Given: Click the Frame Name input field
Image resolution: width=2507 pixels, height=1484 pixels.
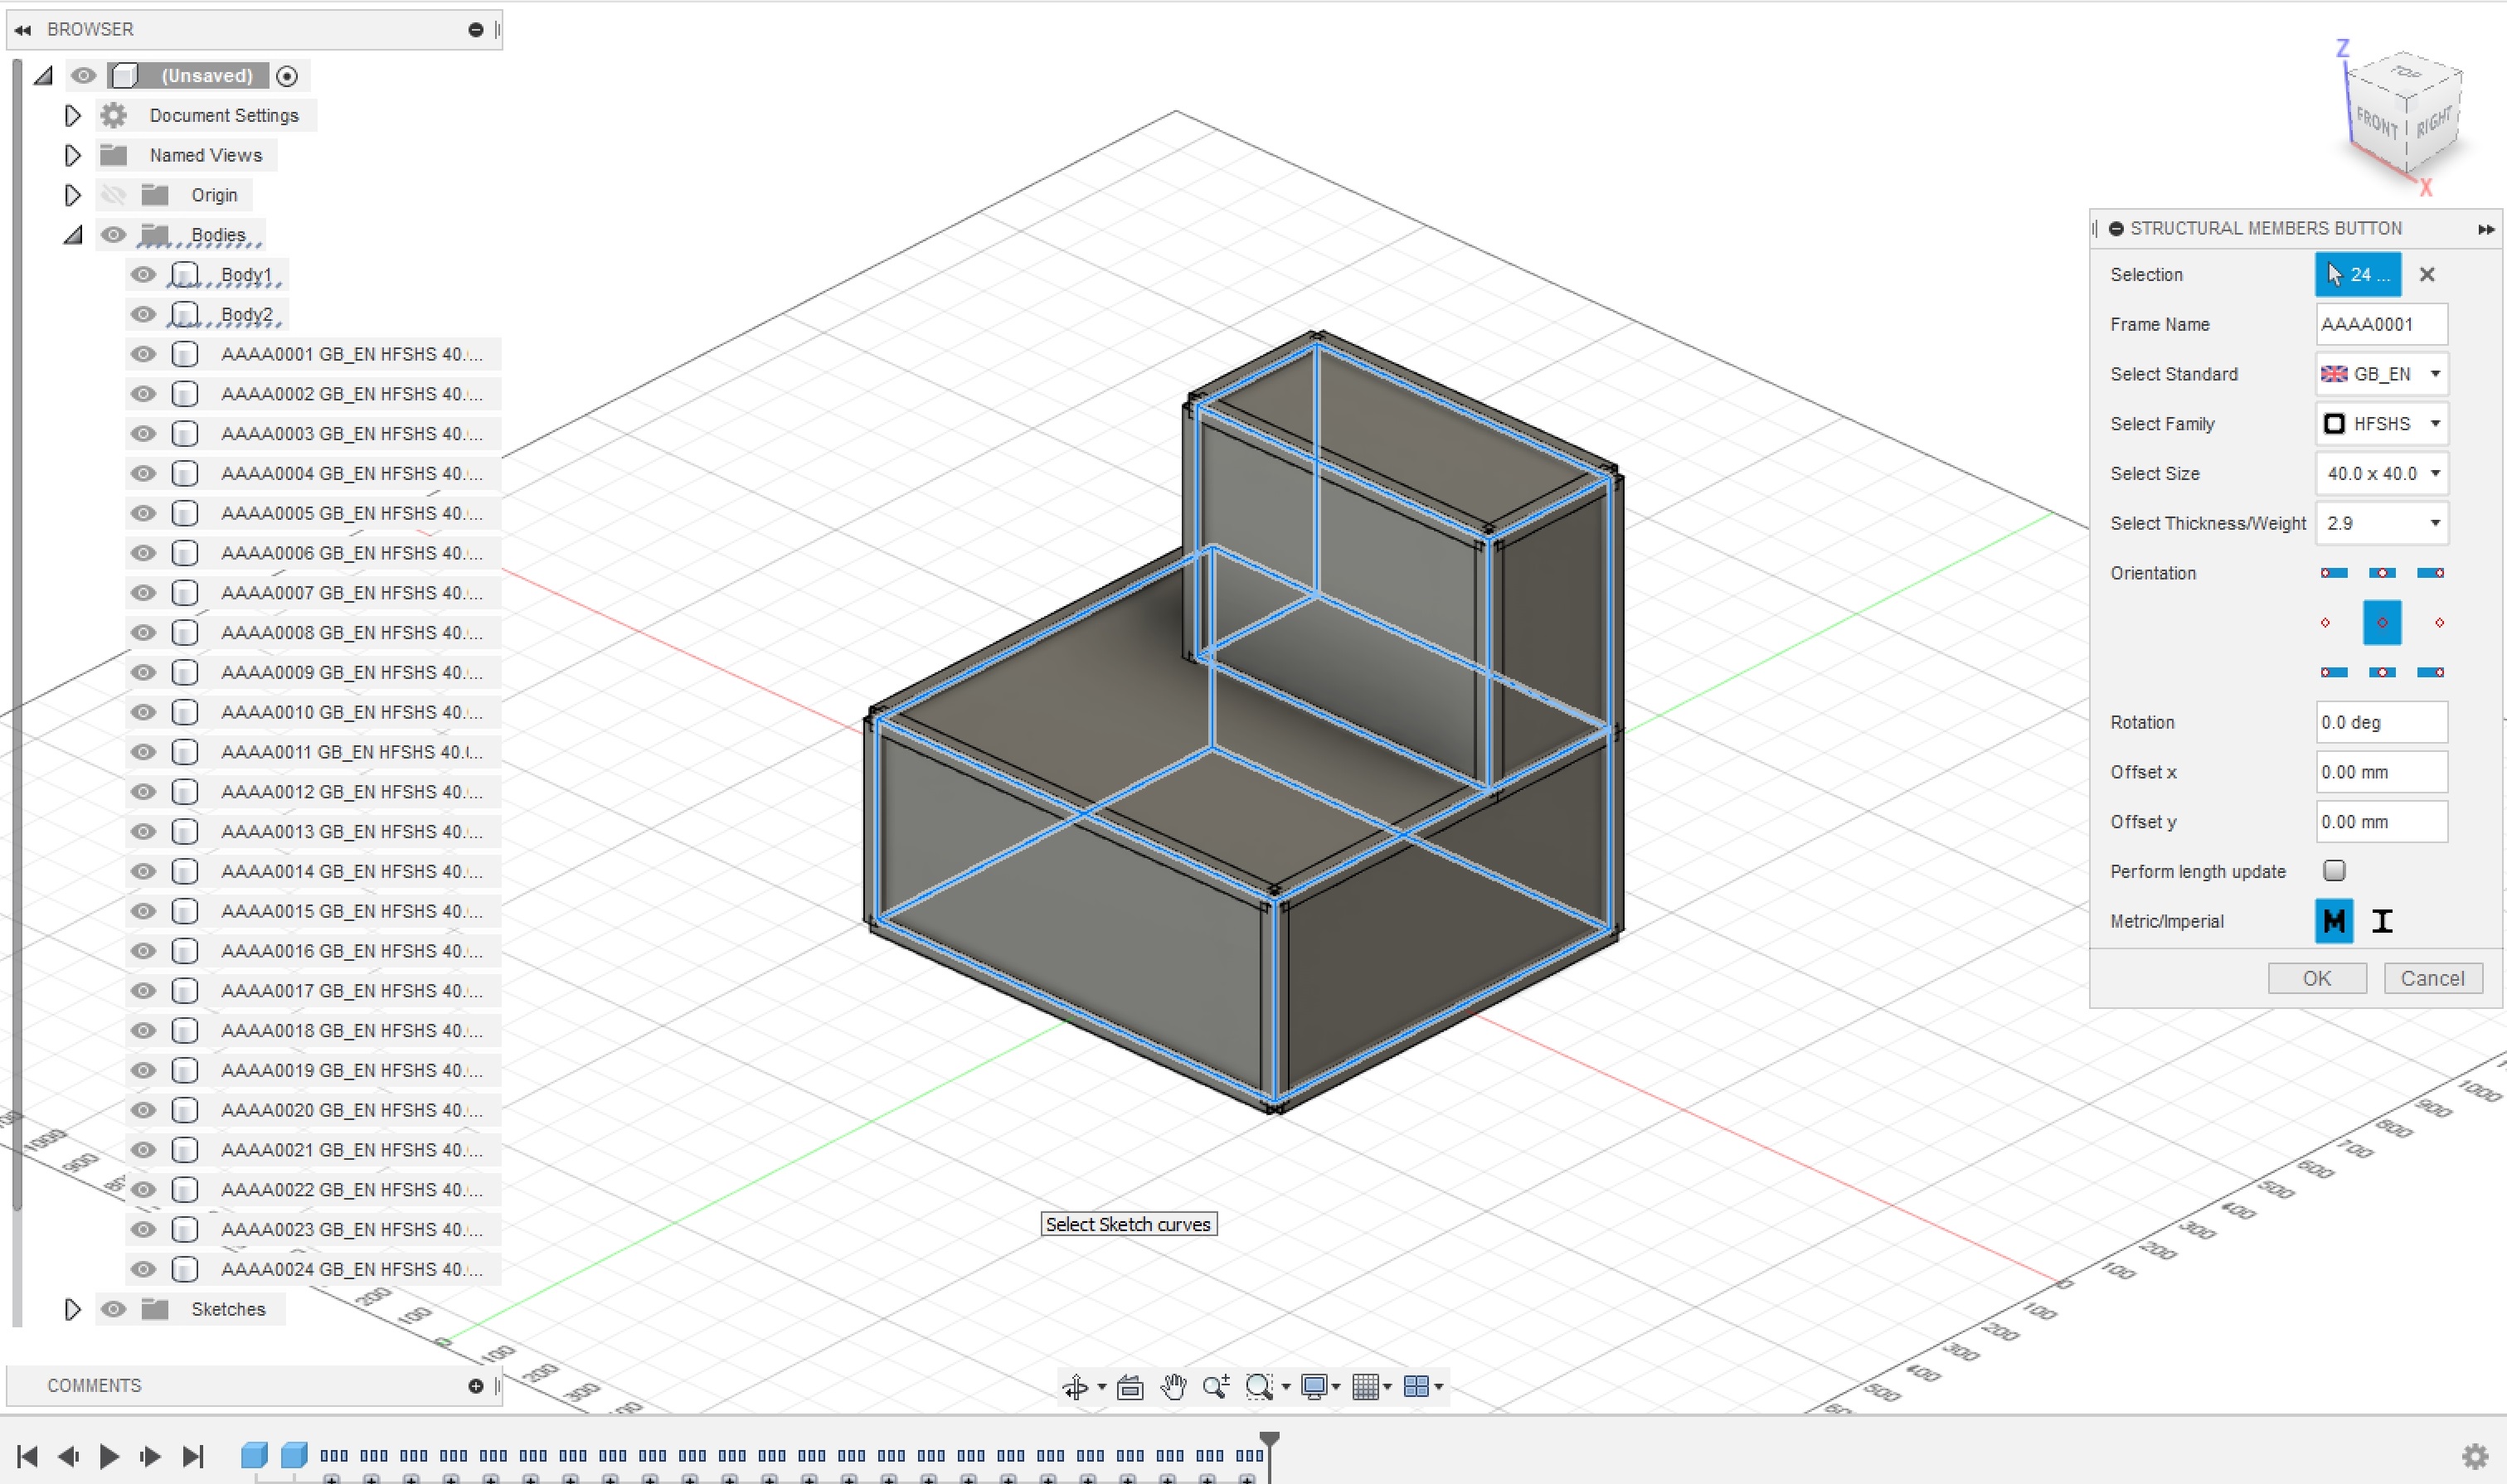Looking at the screenshot, I should tap(2380, 324).
